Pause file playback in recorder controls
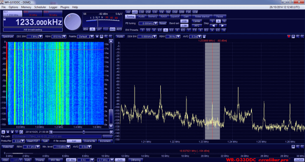Image resolution: width=305 pixels, height=162 pixels. [x=8, y=132]
